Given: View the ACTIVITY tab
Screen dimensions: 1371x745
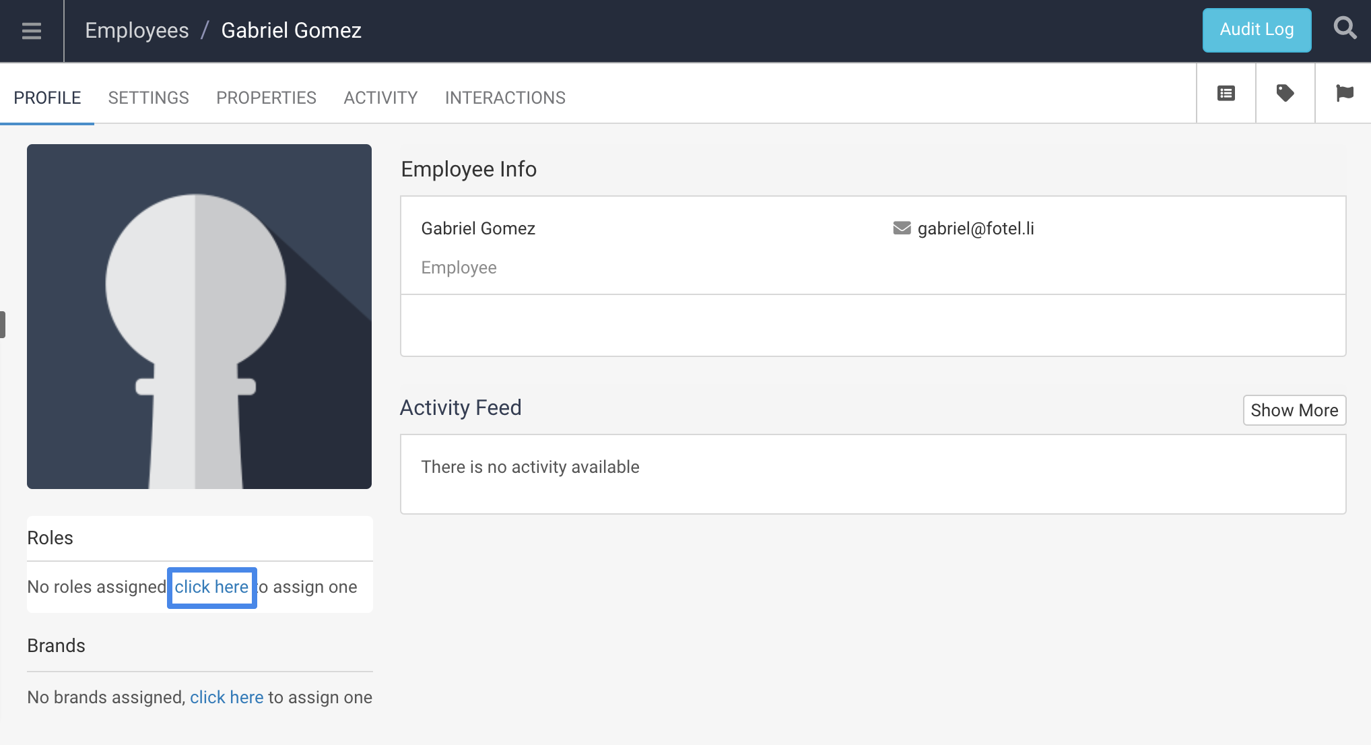Looking at the screenshot, I should click(x=380, y=98).
